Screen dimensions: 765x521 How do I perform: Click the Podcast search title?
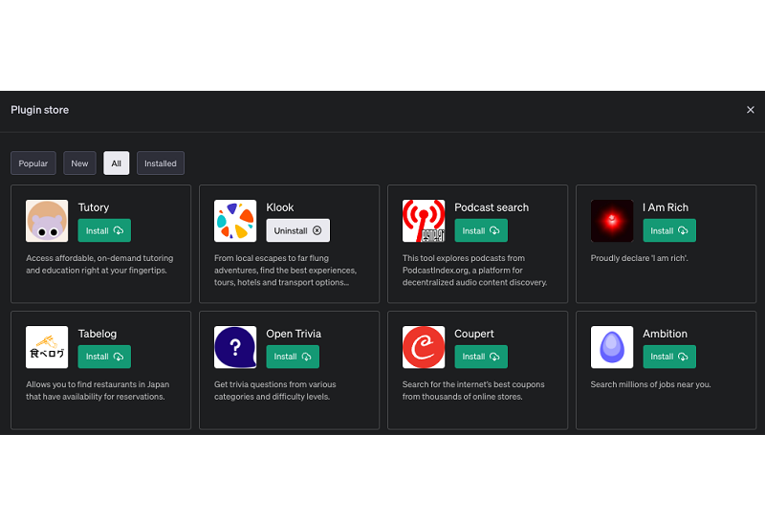492,207
